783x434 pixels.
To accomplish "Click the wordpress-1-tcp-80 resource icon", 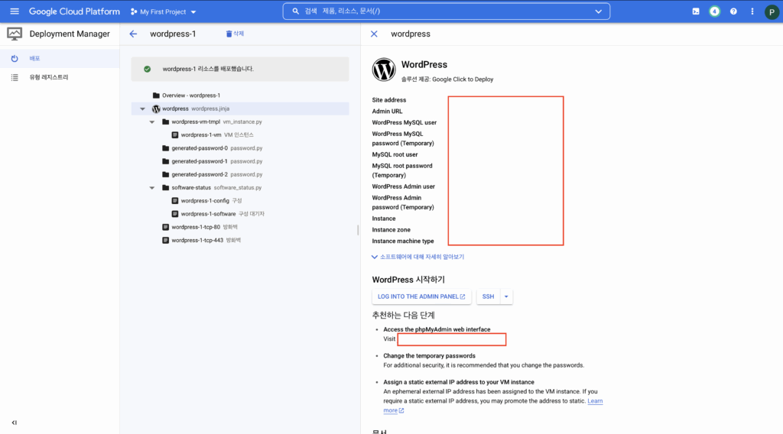I will (165, 227).
